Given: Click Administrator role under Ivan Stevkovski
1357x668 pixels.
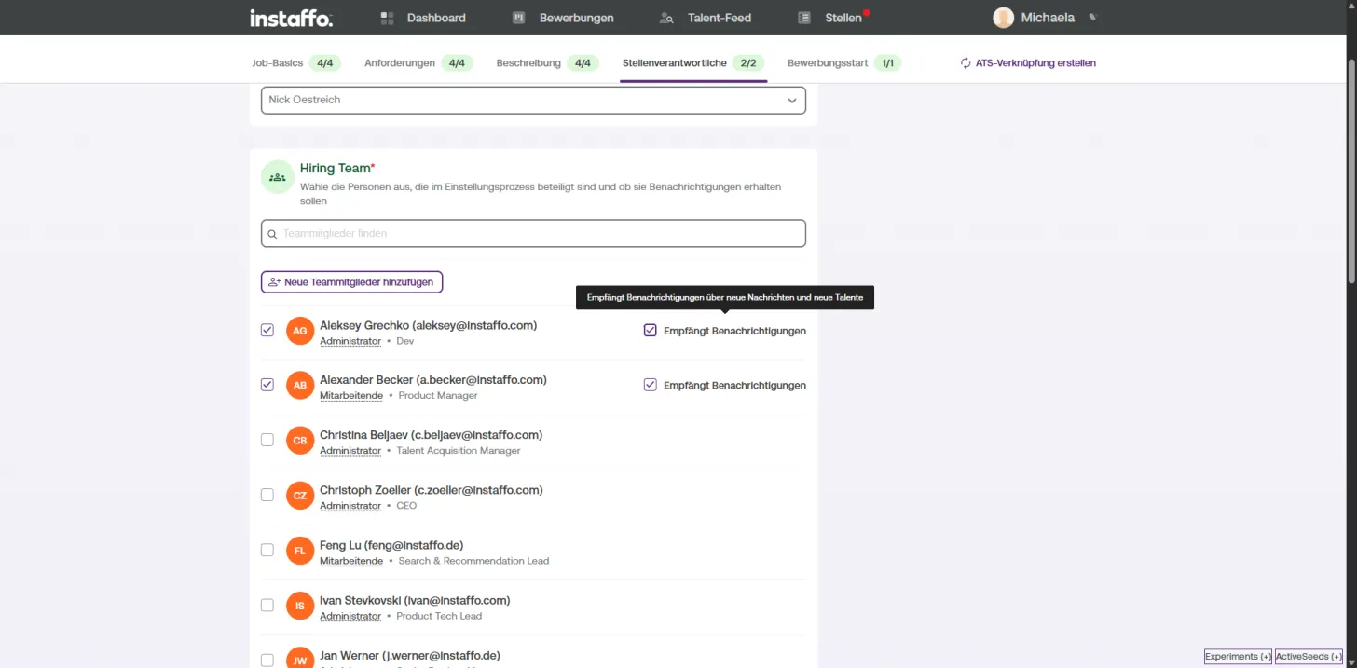Looking at the screenshot, I should (350, 616).
